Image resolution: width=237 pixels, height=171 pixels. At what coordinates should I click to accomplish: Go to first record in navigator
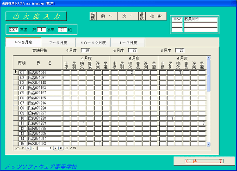[x=29, y=148]
